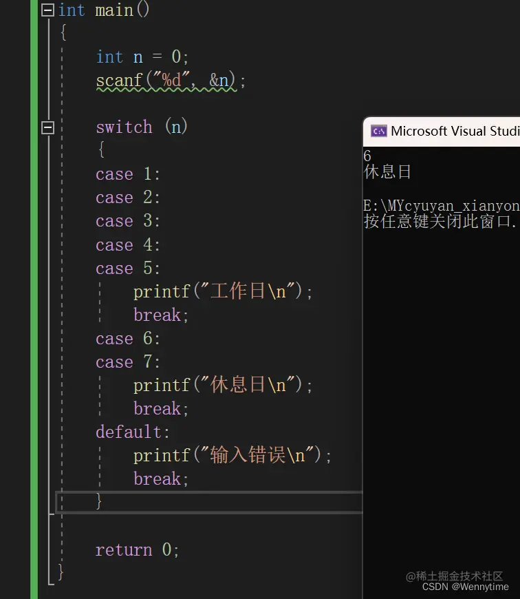
Task: Click the 'case 5:' label
Action: [x=128, y=269]
